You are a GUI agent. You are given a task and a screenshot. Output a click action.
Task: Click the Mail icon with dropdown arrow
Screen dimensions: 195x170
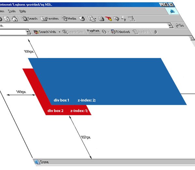click(x=91, y=19)
